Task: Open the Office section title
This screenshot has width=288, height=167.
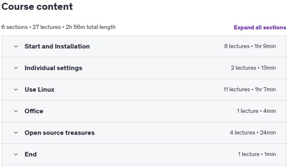Action: (x=34, y=111)
